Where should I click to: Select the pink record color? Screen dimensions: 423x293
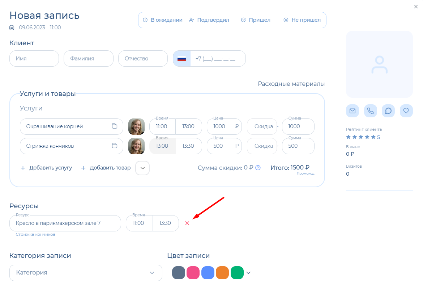pos(193,273)
